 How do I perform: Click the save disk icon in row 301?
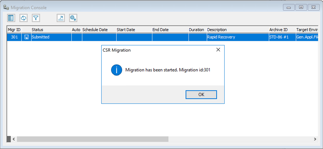point(26,37)
